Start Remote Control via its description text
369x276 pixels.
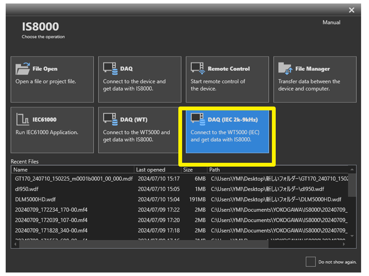(x=218, y=85)
